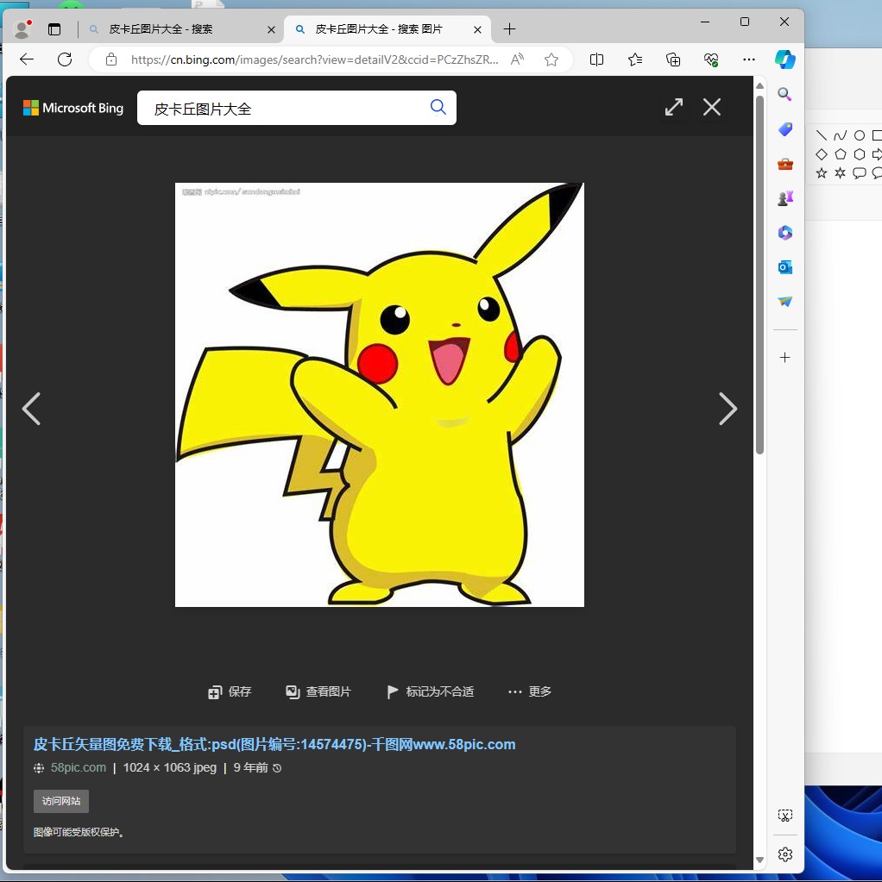Viewport: 882px width, 882px height.
Task: Select six-point star shape in background window
Action: coord(840,172)
